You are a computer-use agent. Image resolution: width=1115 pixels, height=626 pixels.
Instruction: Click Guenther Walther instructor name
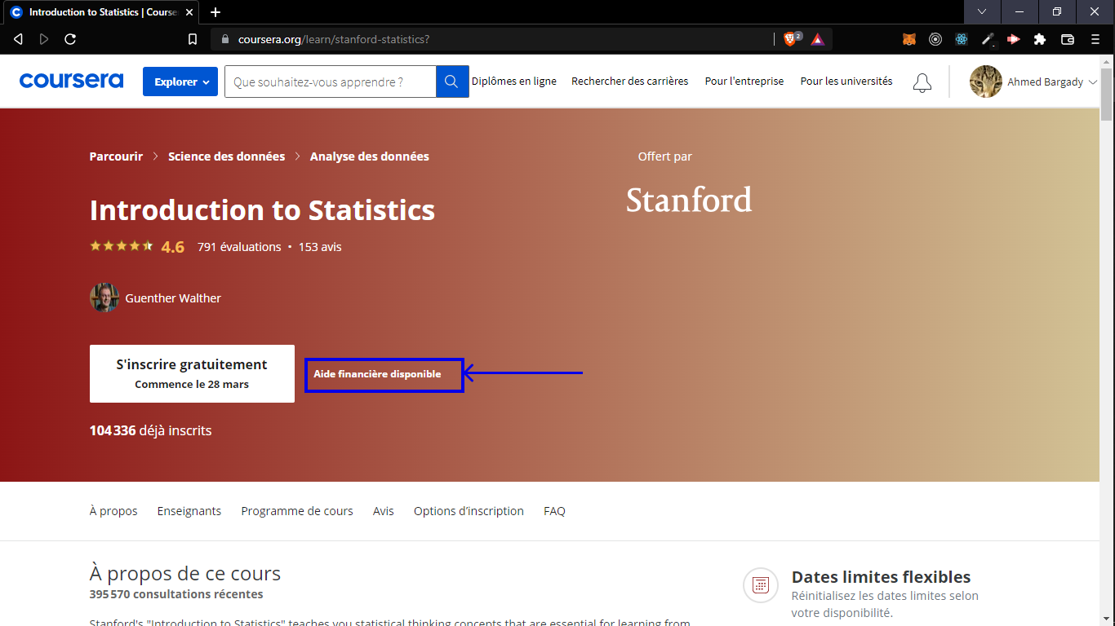pos(173,298)
